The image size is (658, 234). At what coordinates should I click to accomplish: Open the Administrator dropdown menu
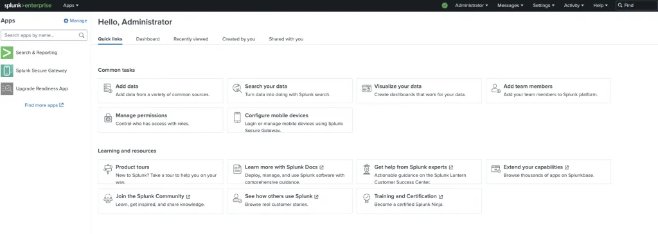coord(472,5)
